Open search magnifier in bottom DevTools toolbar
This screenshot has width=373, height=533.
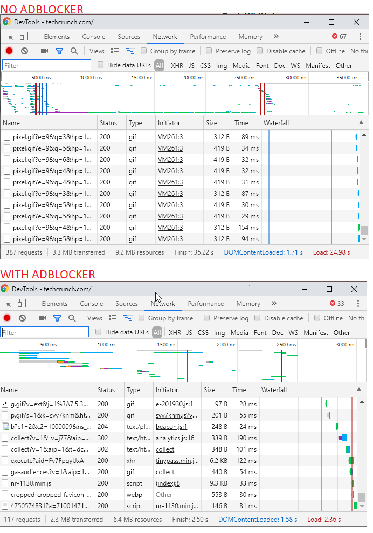point(72,318)
